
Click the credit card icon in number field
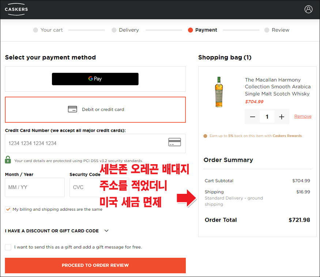point(174,142)
